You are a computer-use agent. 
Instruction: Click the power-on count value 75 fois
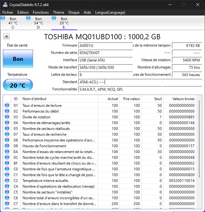click(x=187, y=67)
